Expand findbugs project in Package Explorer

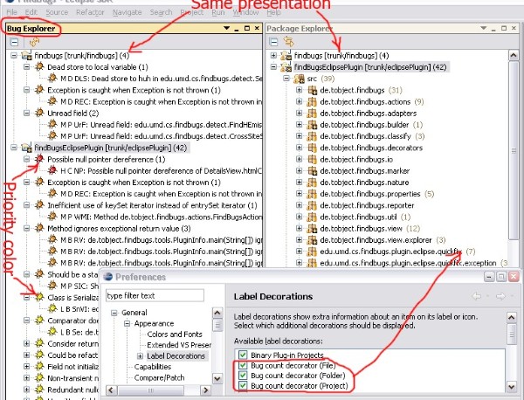coord(274,55)
